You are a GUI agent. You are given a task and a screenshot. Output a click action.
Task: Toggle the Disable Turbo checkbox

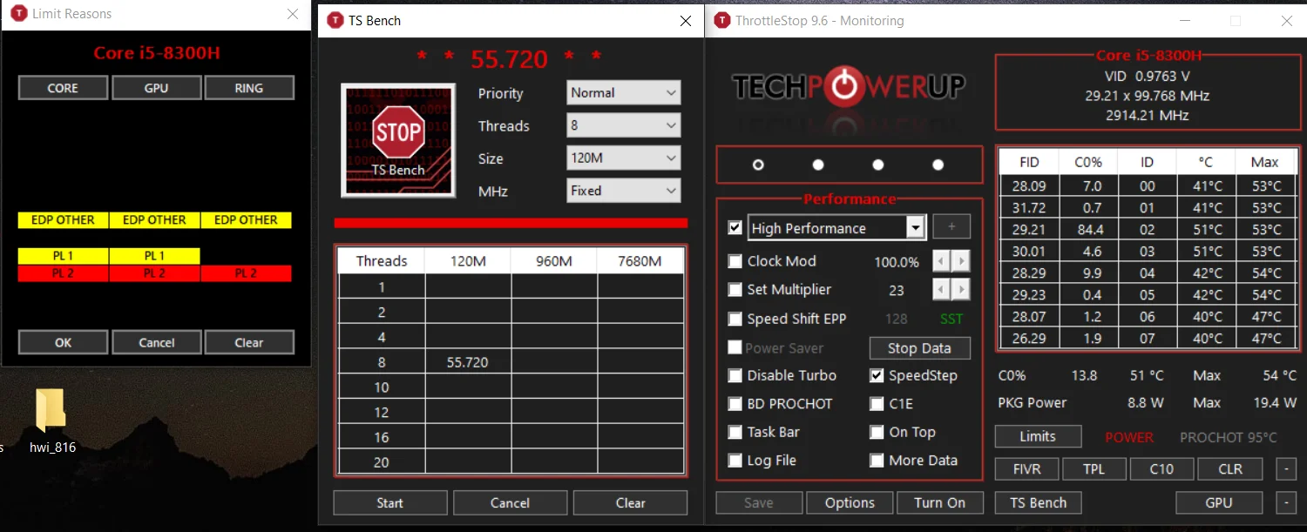click(735, 375)
